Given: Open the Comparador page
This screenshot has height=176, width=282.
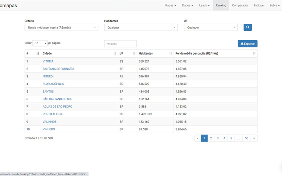Looking at the screenshot, I should (240, 5).
